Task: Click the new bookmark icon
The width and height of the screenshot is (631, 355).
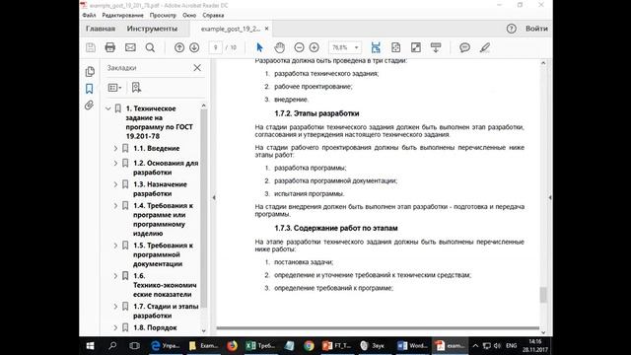Action: point(136,88)
